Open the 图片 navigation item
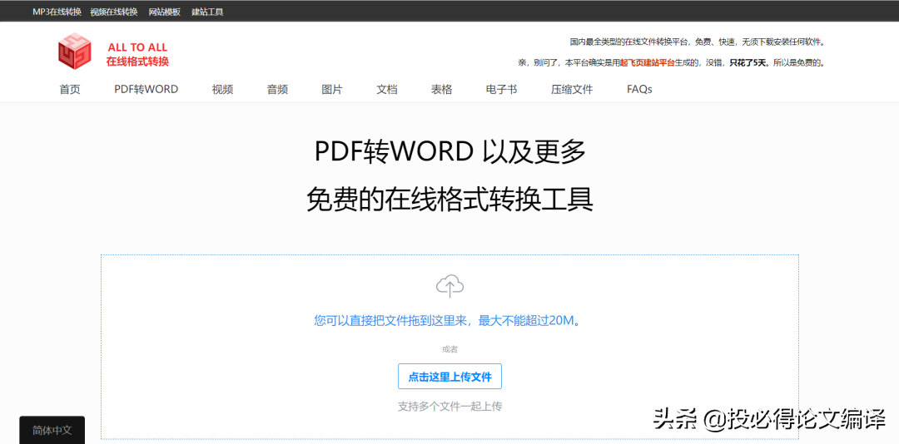This screenshot has width=899, height=444. (332, 89)
